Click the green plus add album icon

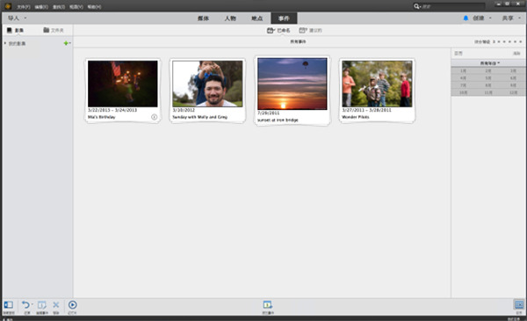(66, 43)
